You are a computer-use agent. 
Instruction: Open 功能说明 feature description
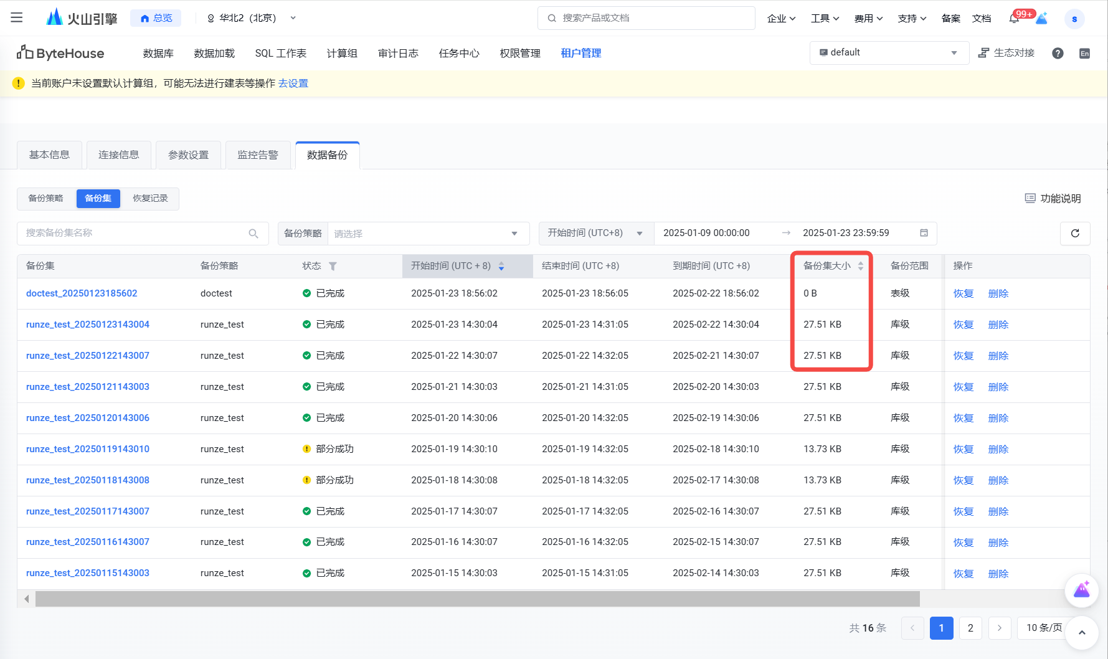[x=1053, y=198]
